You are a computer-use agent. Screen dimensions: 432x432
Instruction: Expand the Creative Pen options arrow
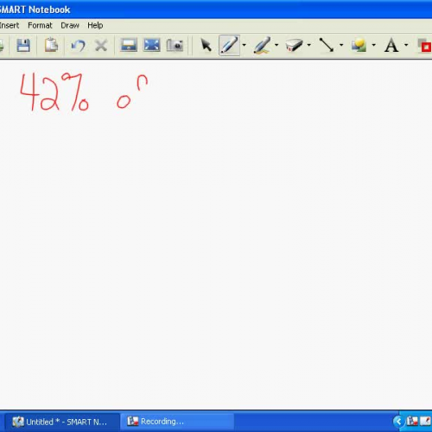click(276, 45)
